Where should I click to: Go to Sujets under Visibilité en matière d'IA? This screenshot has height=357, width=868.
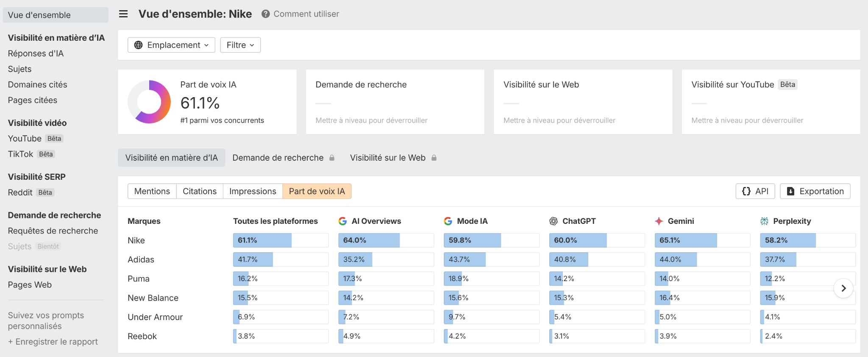tap(19, 69)
